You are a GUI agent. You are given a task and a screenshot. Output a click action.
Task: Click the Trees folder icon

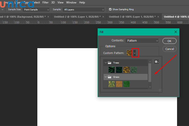click(110, 62)
